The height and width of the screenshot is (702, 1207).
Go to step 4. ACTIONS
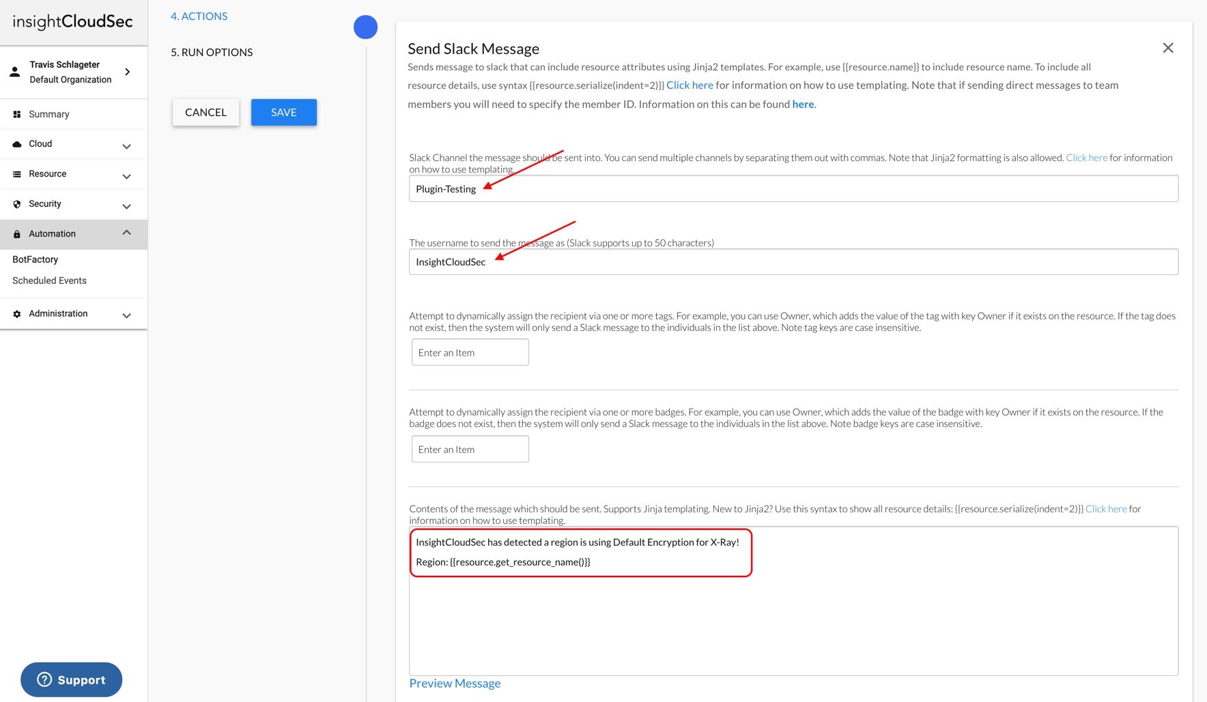(x=199, y=16)
